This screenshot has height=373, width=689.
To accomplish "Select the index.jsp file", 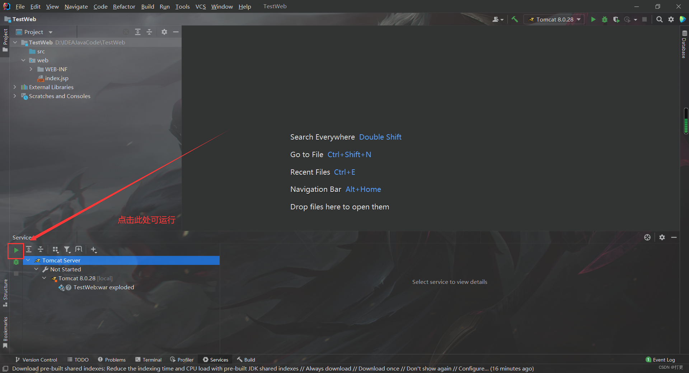I will tap(53, 78).
